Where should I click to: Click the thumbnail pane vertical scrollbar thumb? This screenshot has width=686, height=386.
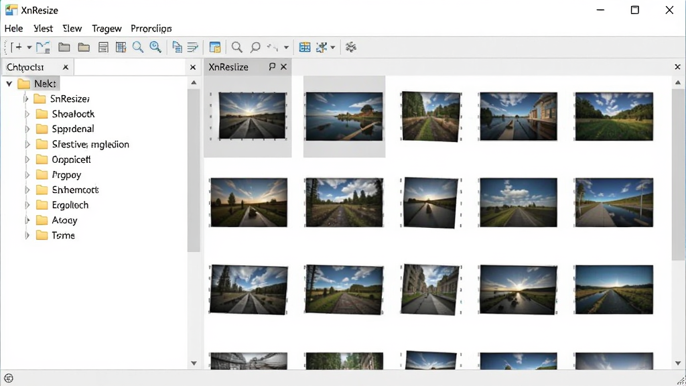point(678,175)
